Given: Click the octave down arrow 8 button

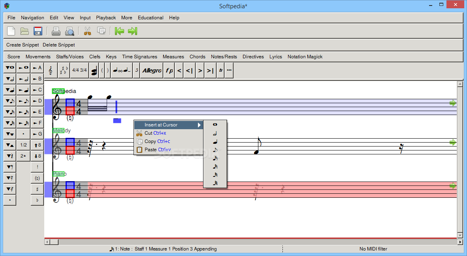Looking at the screenshot, I should 37,156.
